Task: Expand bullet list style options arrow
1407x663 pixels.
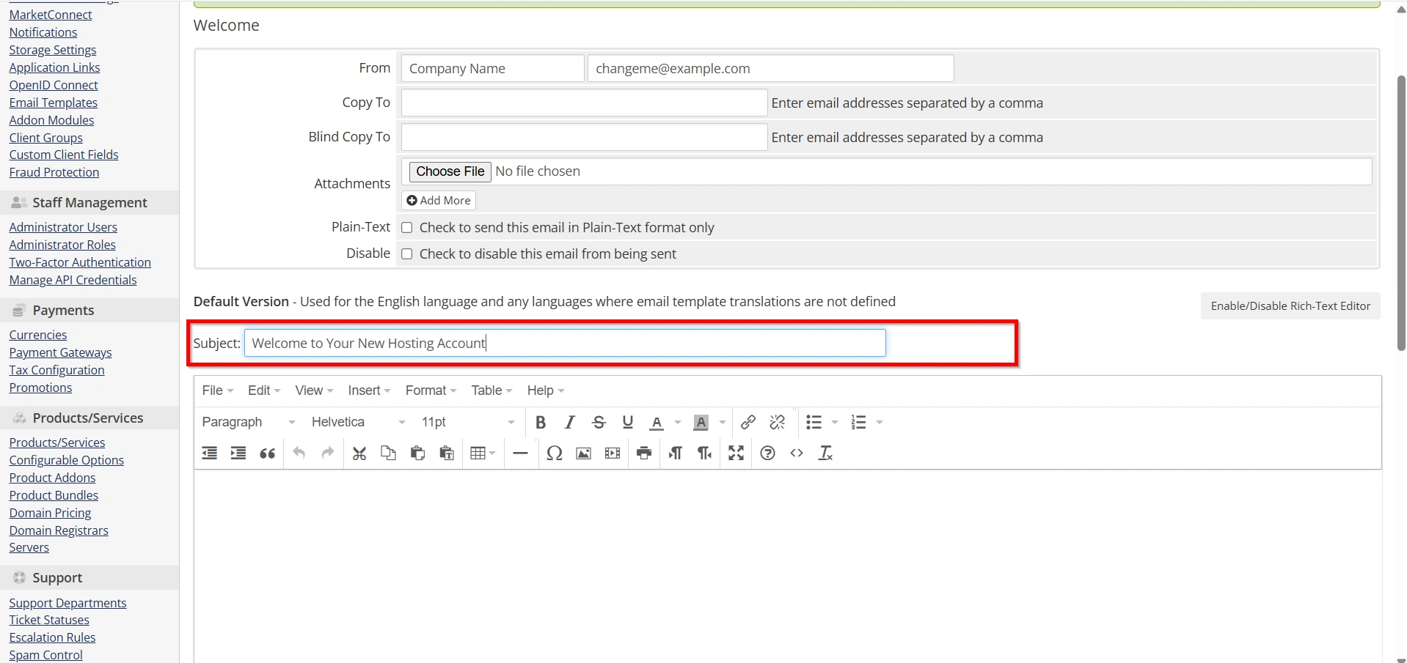Action: [835, 422]
